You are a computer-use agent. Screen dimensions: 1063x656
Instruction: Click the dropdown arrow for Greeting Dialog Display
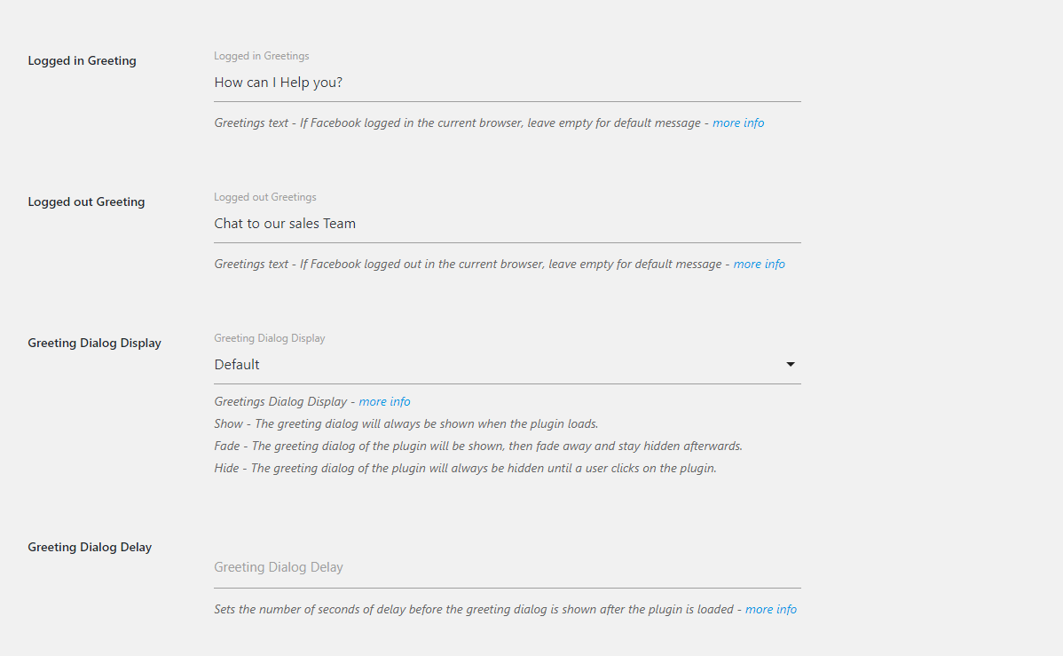click(790, 364)
